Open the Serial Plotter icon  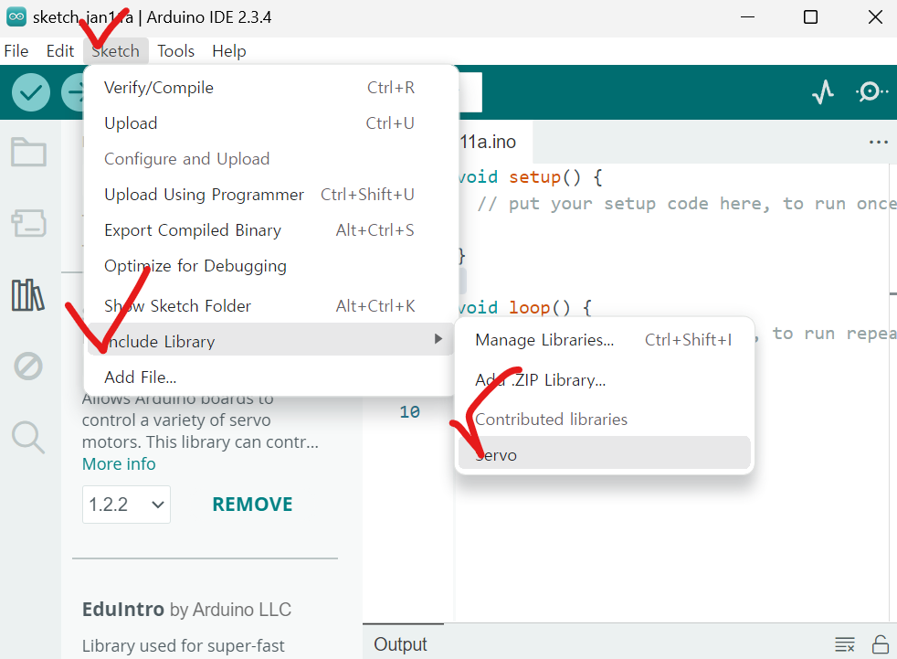click(823, 92)
